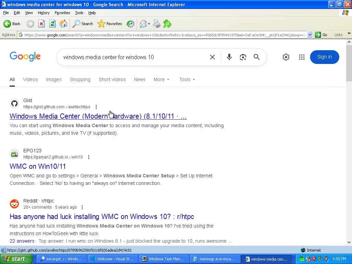Open the Home page icon
The width and height of the screenshot is (352, 264).
[63, 24]
